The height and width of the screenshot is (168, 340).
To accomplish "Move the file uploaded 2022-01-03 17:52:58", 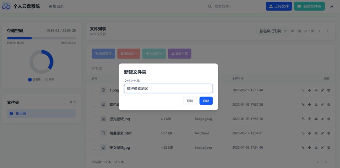I will [310, 105].
